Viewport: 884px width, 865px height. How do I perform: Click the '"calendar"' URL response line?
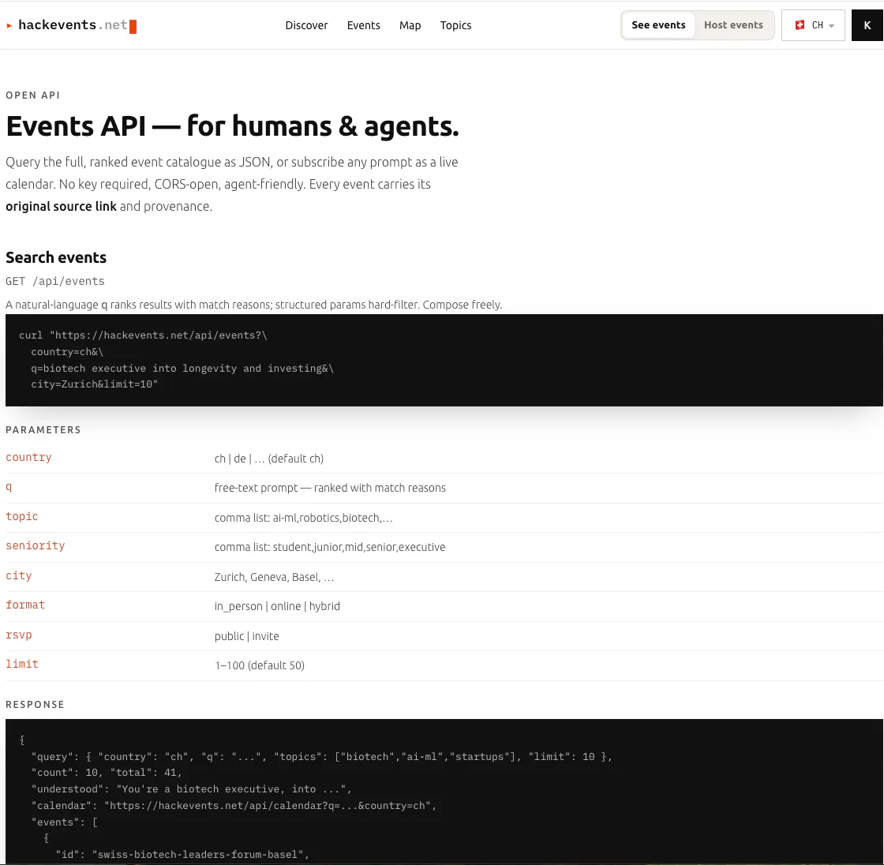234,806
